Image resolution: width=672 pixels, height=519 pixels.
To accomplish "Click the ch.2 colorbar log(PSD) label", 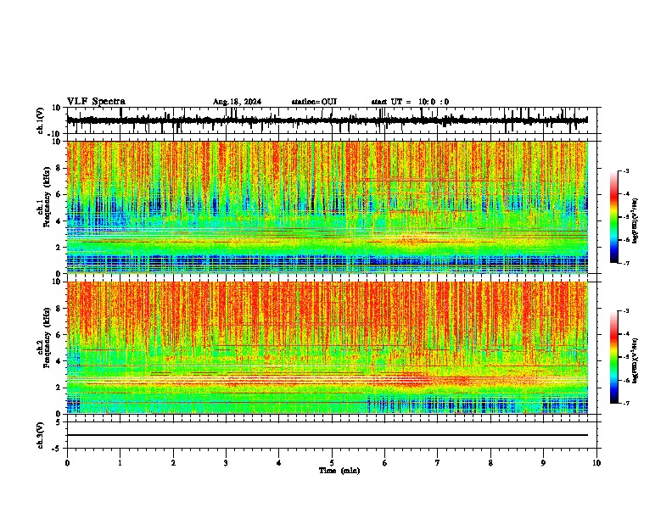I will [x=636, y=360].
